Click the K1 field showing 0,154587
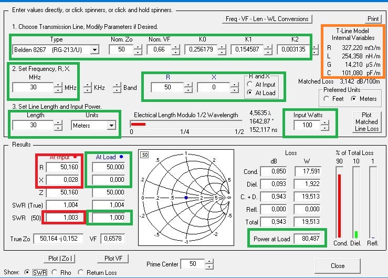Screen dimensions: 388x278 (247, 49)
